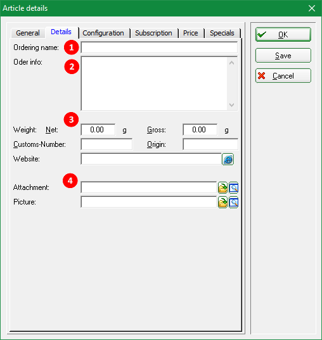Go to the Price tab
The image size is (322, 340).
tap(191, 33)
